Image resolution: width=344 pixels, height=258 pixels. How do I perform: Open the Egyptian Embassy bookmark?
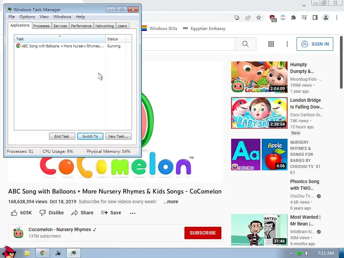[204, 28]
